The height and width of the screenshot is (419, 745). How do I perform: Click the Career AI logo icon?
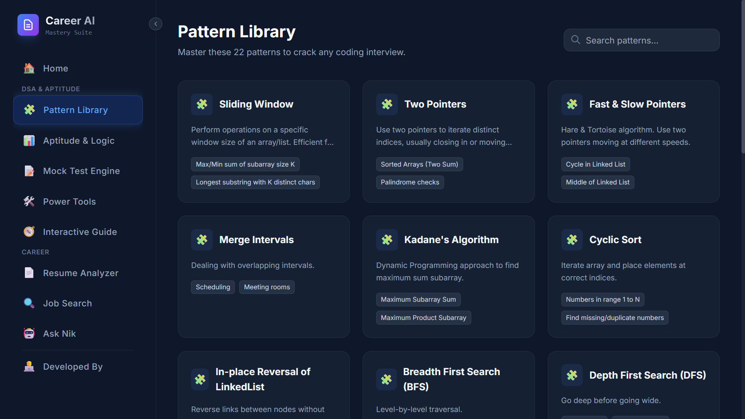pos(28,25)
